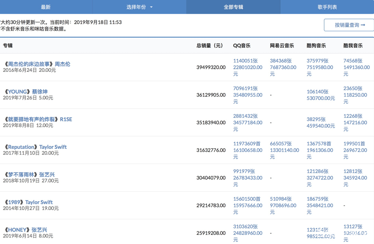Open the 最新 tab
374x244 pixels.
(x=45, y=7)
